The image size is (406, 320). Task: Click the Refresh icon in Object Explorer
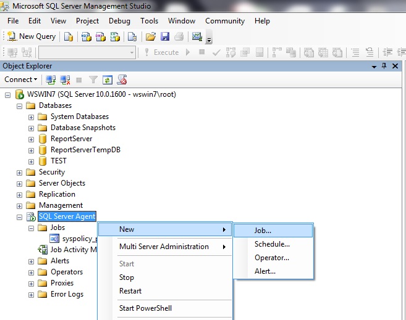pyautogui.click(x=108, y=80)
